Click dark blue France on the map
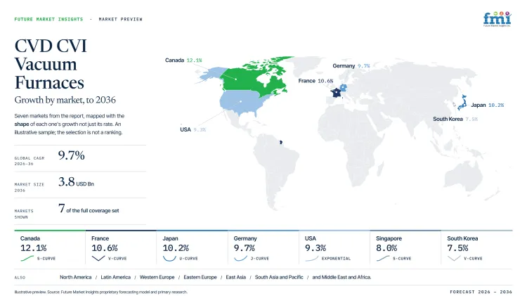The height and width of the screenshot is (296, 527). [x=336, y=93]
